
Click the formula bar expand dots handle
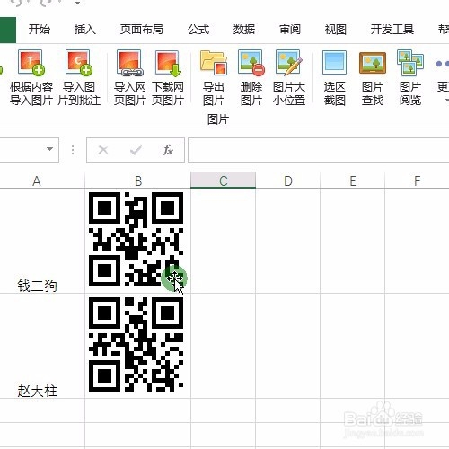coord(73,150)
